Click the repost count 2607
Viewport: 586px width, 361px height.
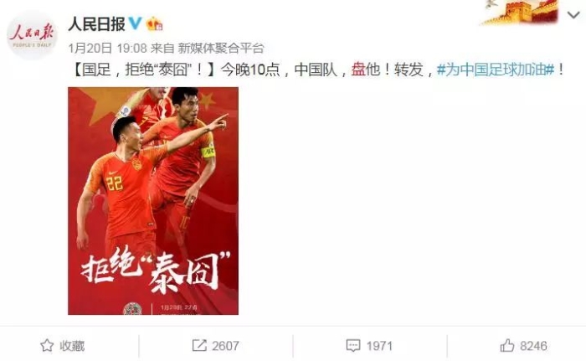(x=225, y=346)
